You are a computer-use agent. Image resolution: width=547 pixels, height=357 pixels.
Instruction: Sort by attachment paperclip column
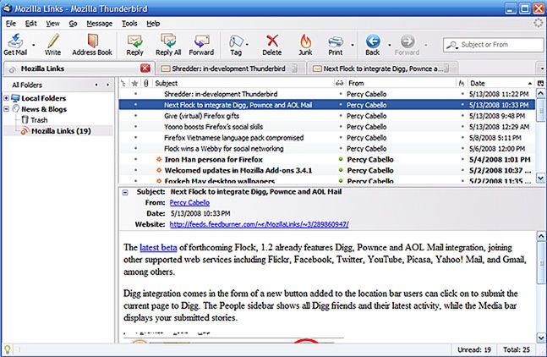point(146,83)
